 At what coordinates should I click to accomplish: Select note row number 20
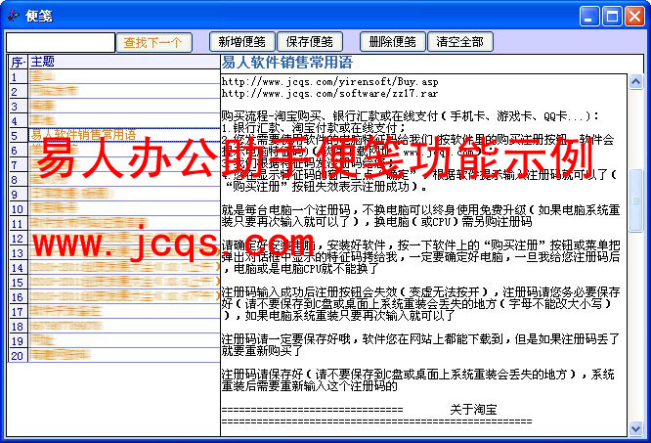pos(114,355)
